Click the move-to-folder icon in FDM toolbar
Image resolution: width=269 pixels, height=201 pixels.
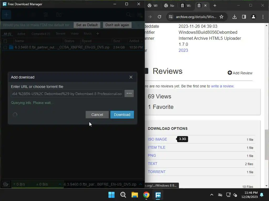click(59, 15)
